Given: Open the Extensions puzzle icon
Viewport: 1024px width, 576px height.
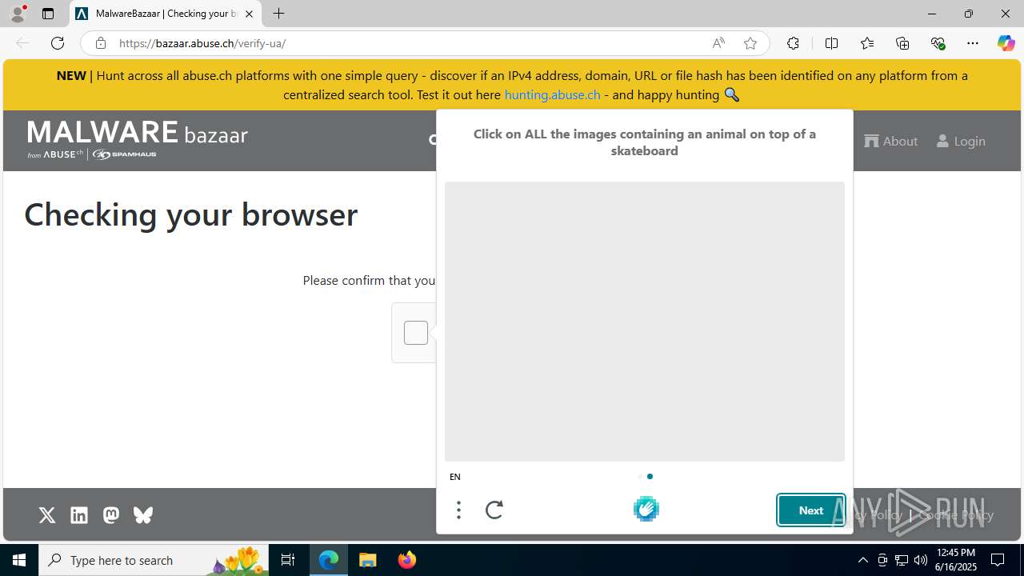Looking at the screenshot, I should (793, 43).
